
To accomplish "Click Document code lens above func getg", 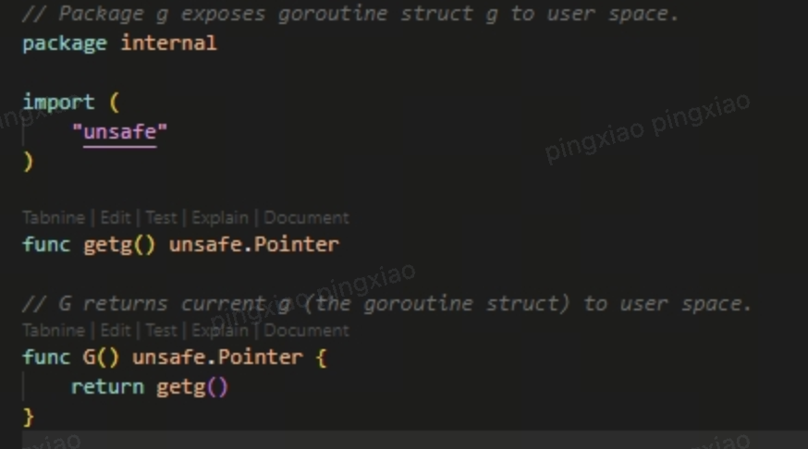I will pyautogui.click(x=307, y=218).
